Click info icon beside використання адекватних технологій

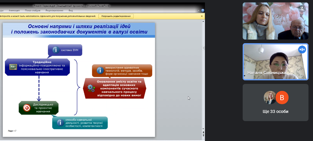pos(100,71)
